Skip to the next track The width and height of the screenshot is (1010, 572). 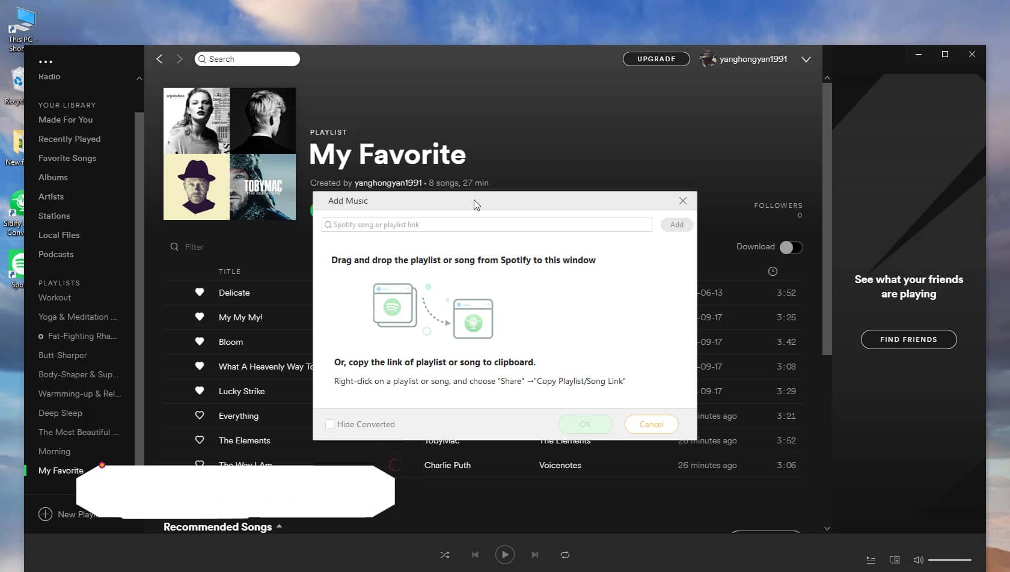click(534, 555)
